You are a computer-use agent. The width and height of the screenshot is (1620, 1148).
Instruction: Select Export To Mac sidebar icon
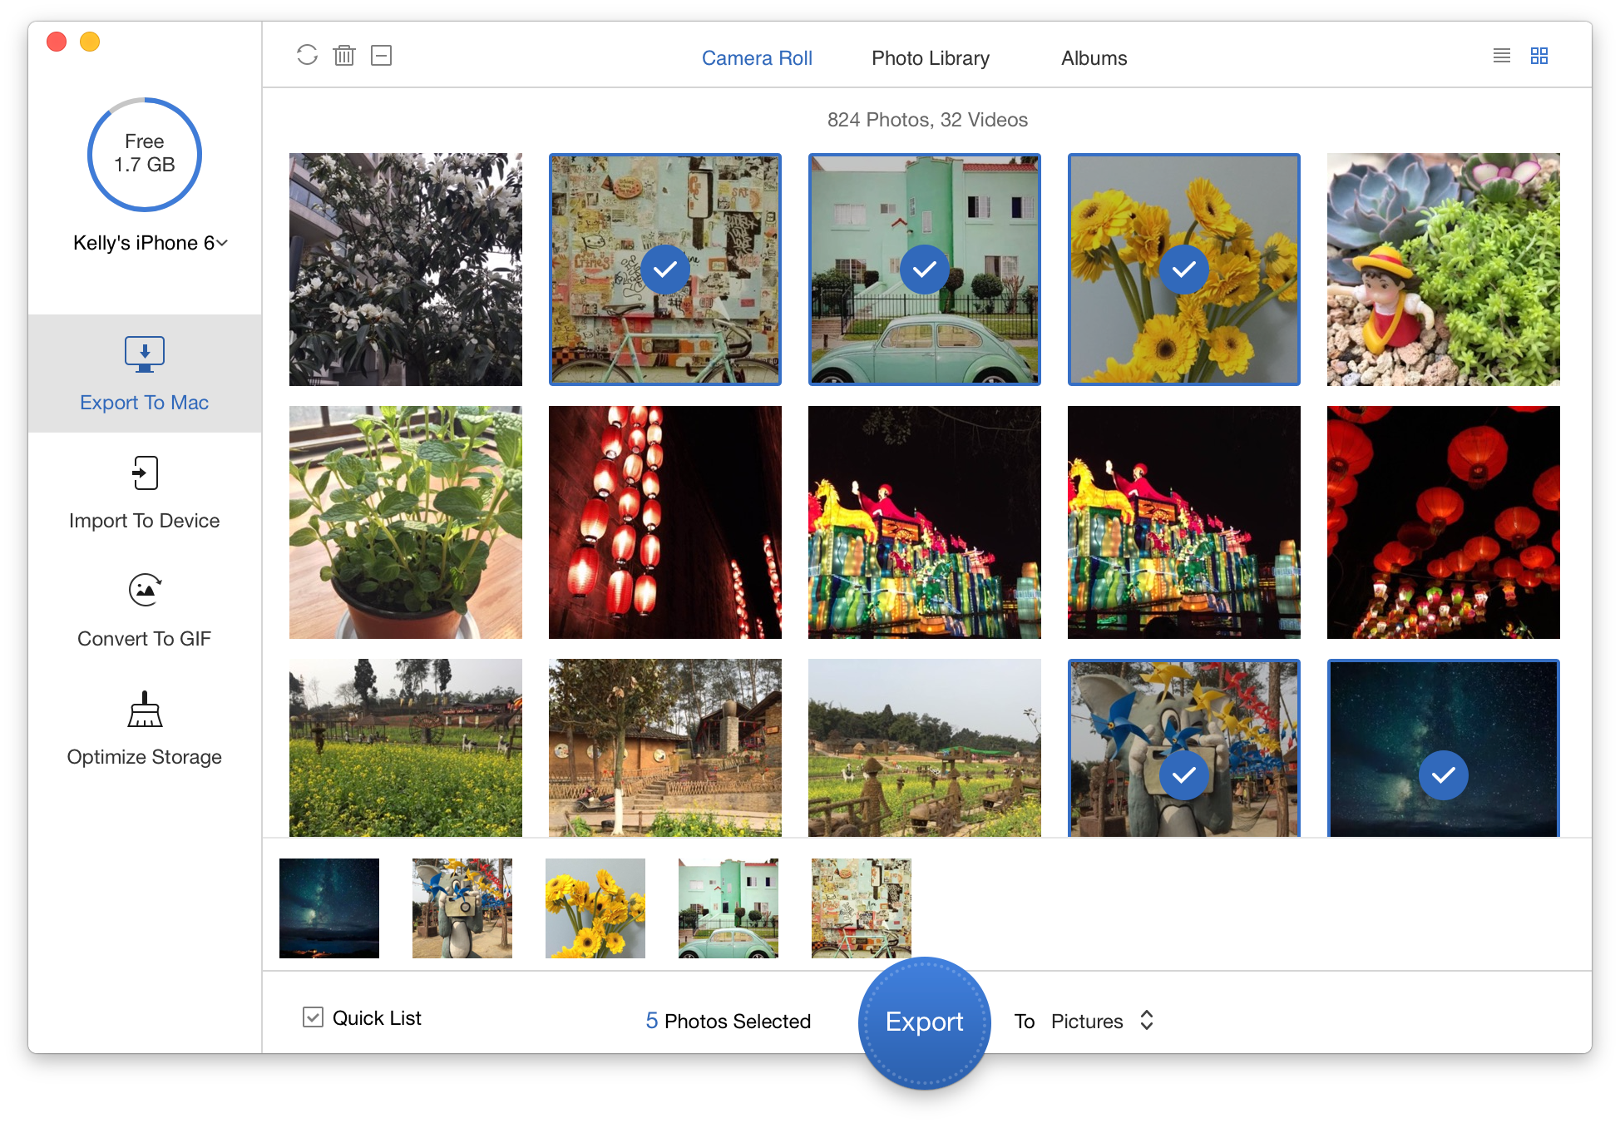145,354
